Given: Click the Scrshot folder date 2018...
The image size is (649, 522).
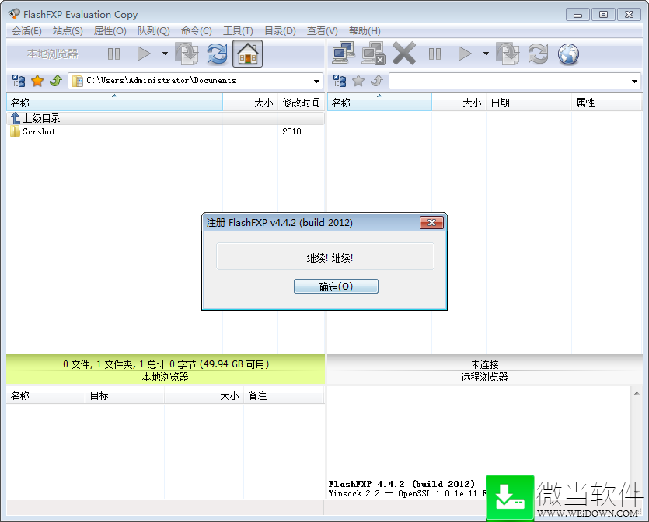Looking at the screenshot, I should click(x=298, y=131).
